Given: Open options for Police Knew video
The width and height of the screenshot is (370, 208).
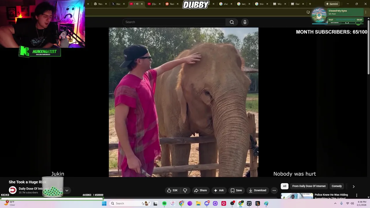Looking at the screenshot, I should [x=356, y=196].
